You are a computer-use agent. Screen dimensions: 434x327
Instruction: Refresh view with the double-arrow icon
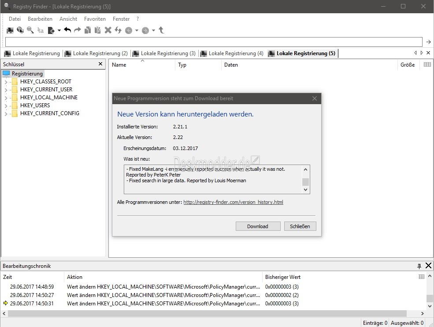click(x=118, y=30)
